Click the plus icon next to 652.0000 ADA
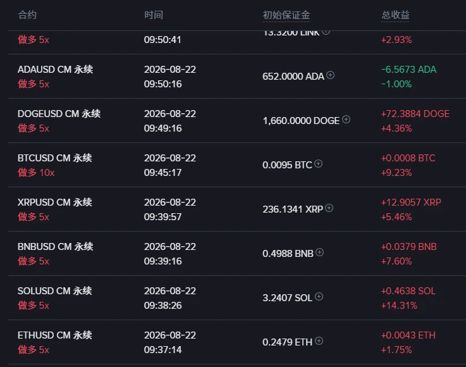The image size is (466, 367). (x=330, y=75)
